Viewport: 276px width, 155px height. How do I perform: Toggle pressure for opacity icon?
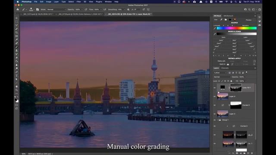86,9
